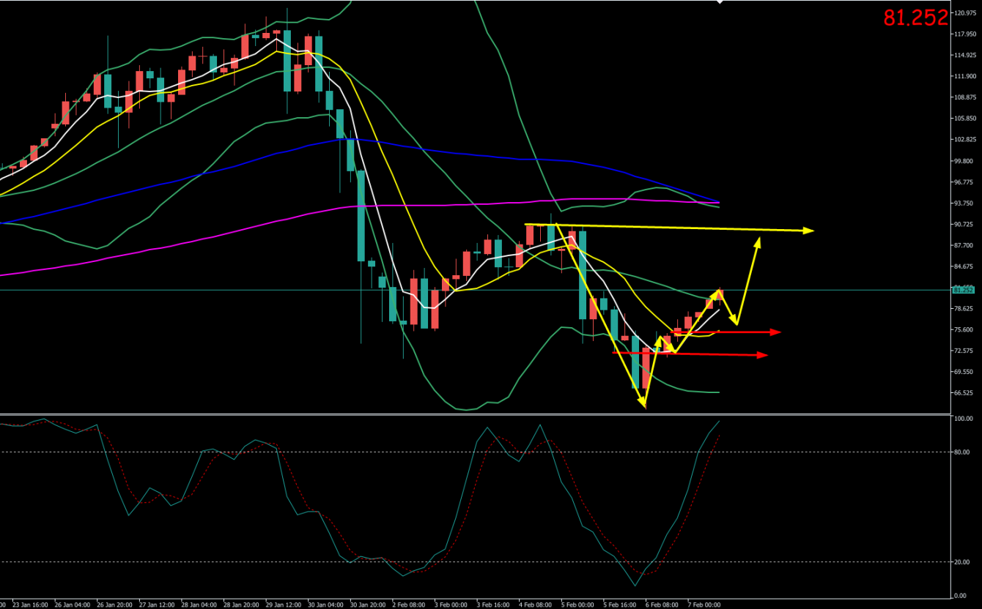Image resolution: width=982 pixels, height=609 pixels.
Task: Select the 100.00 oscillator scale label
Action: (963, 419)
